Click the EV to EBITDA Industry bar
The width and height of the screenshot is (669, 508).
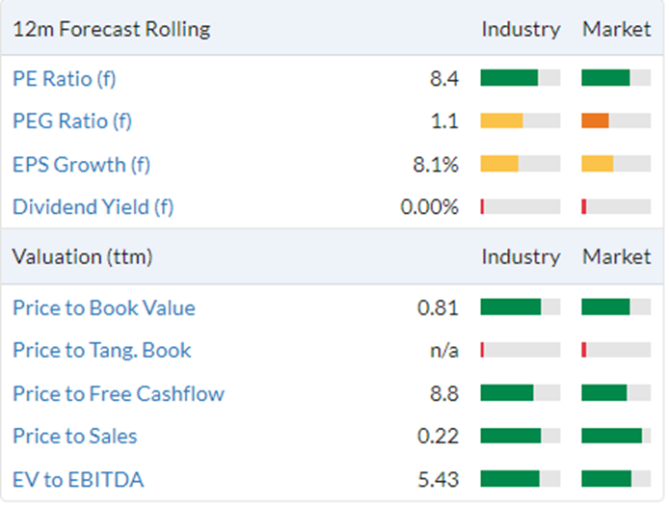tap(521, 478)
